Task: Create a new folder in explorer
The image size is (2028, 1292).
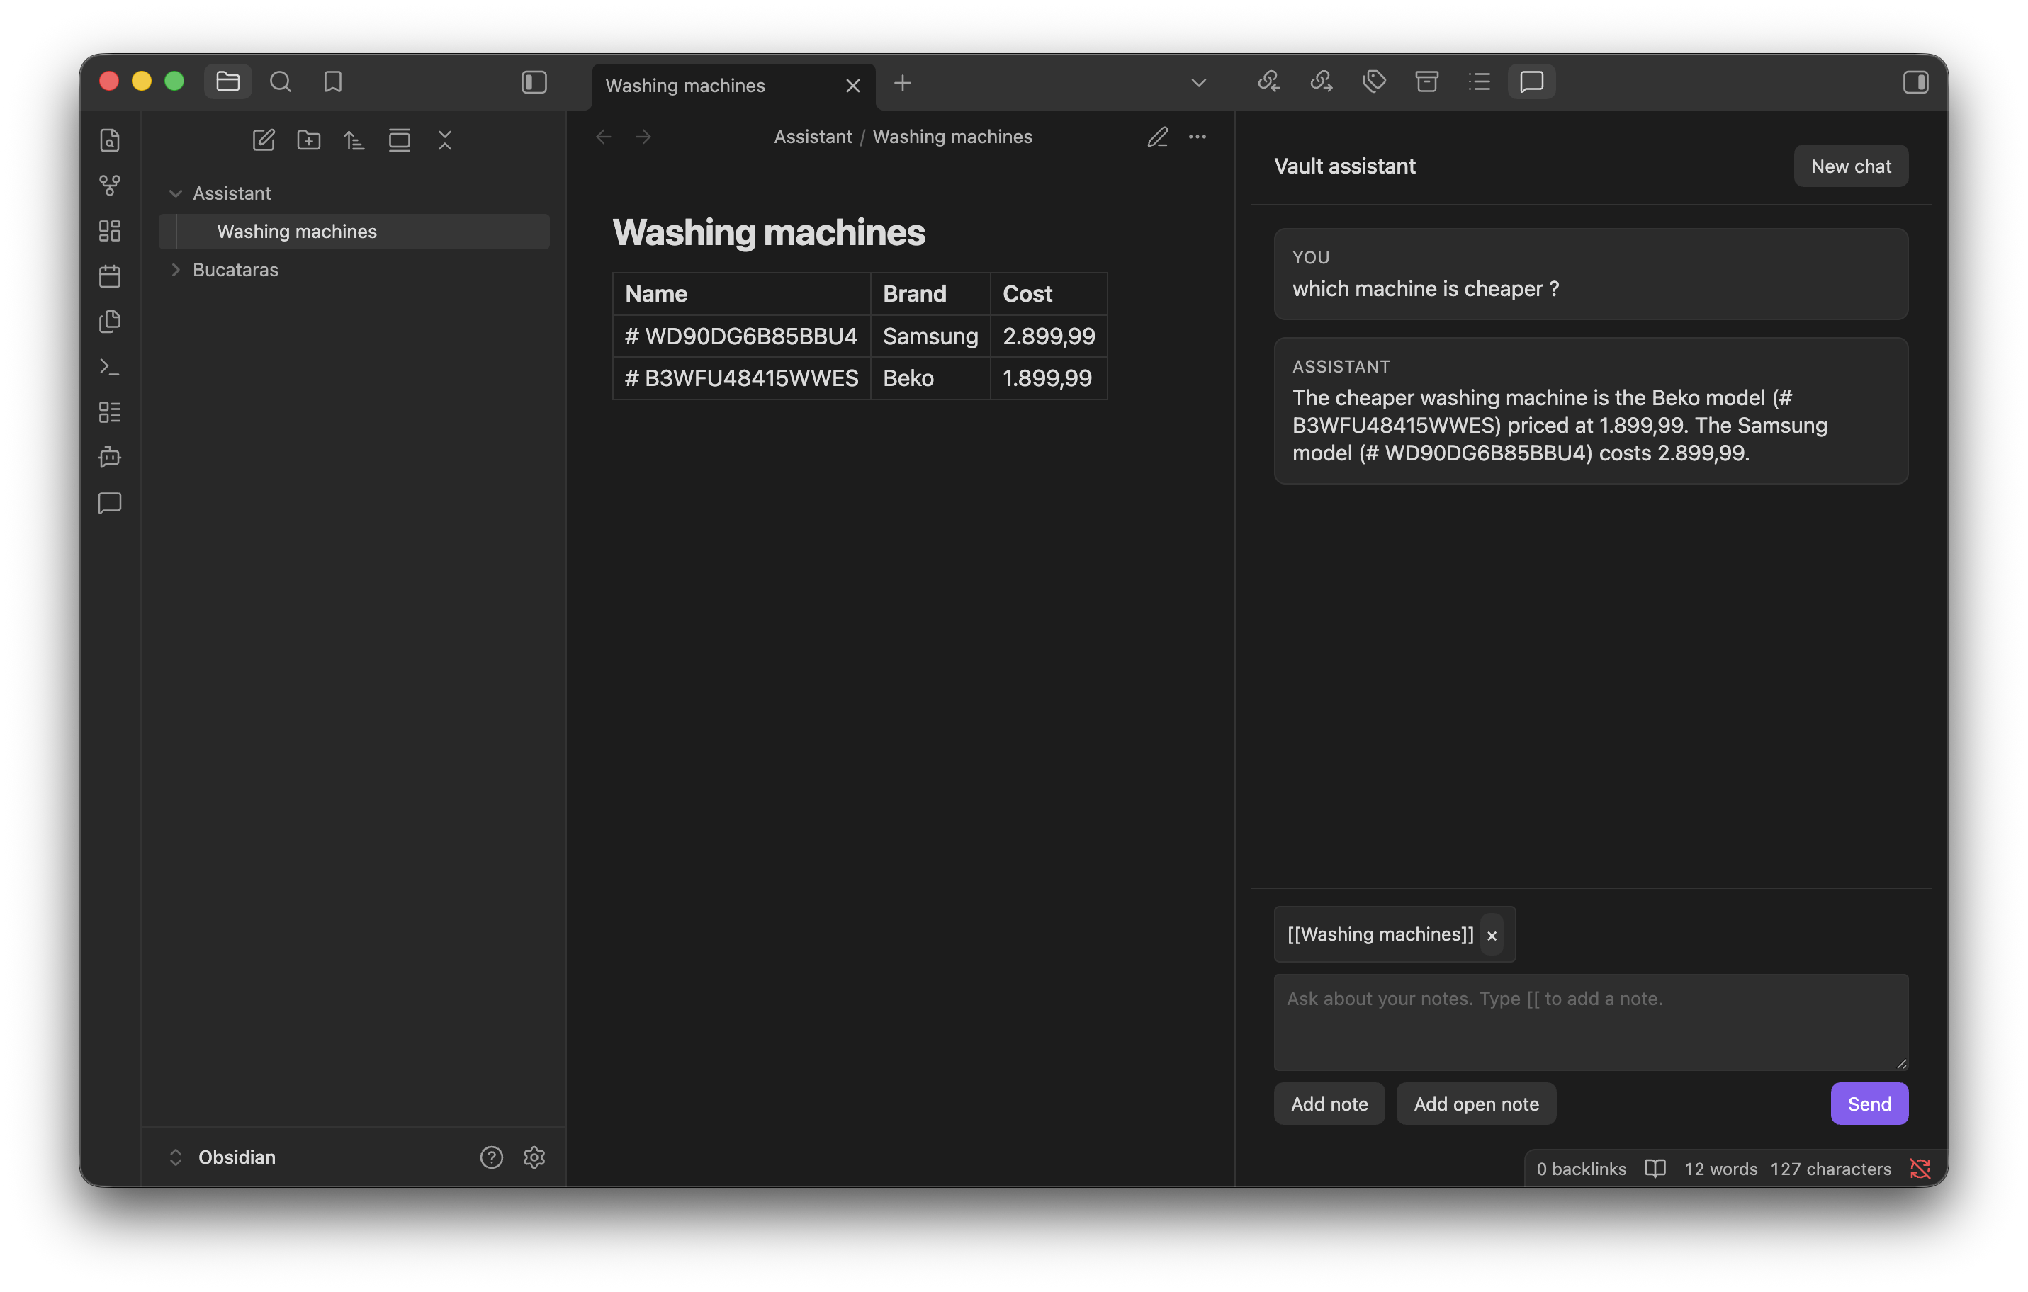Action: [x=309, y=140]
